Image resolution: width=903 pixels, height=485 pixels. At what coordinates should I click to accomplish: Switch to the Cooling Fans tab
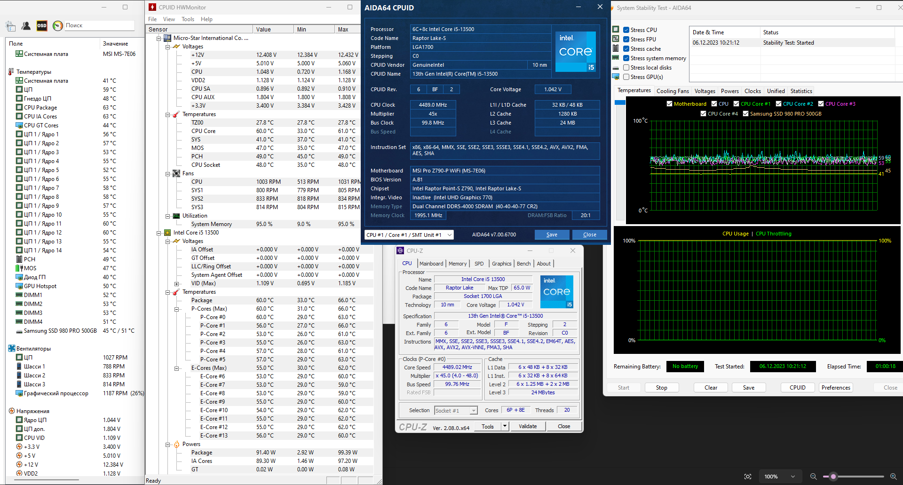tap(673, 91)
